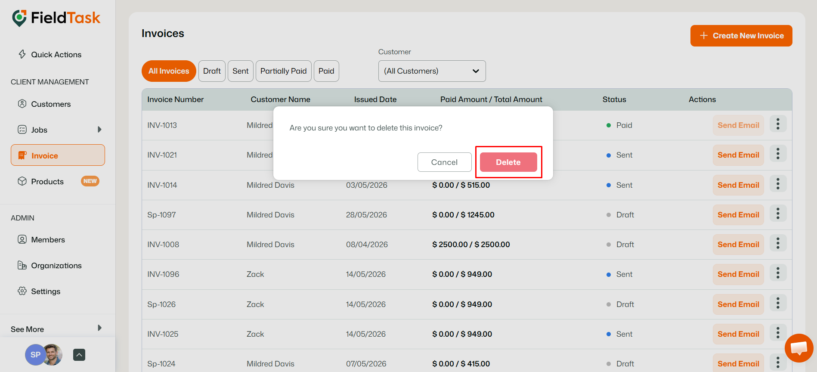Send Email for Sp-1026
This screenshot has height=372, width=817.
(x=738, y=304)
